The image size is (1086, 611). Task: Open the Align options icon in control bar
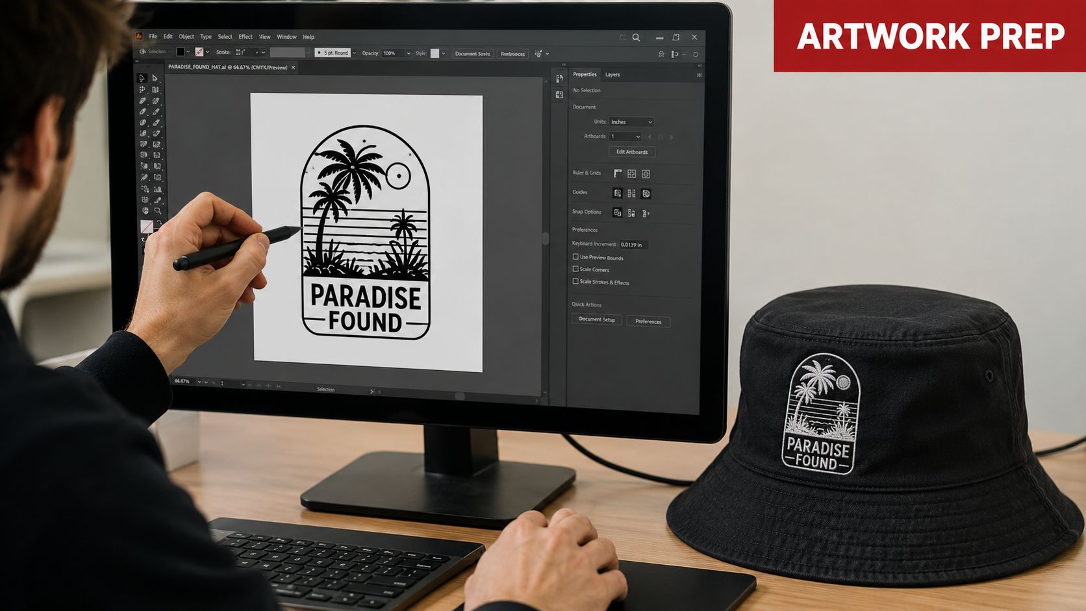[x=674, y=55]
